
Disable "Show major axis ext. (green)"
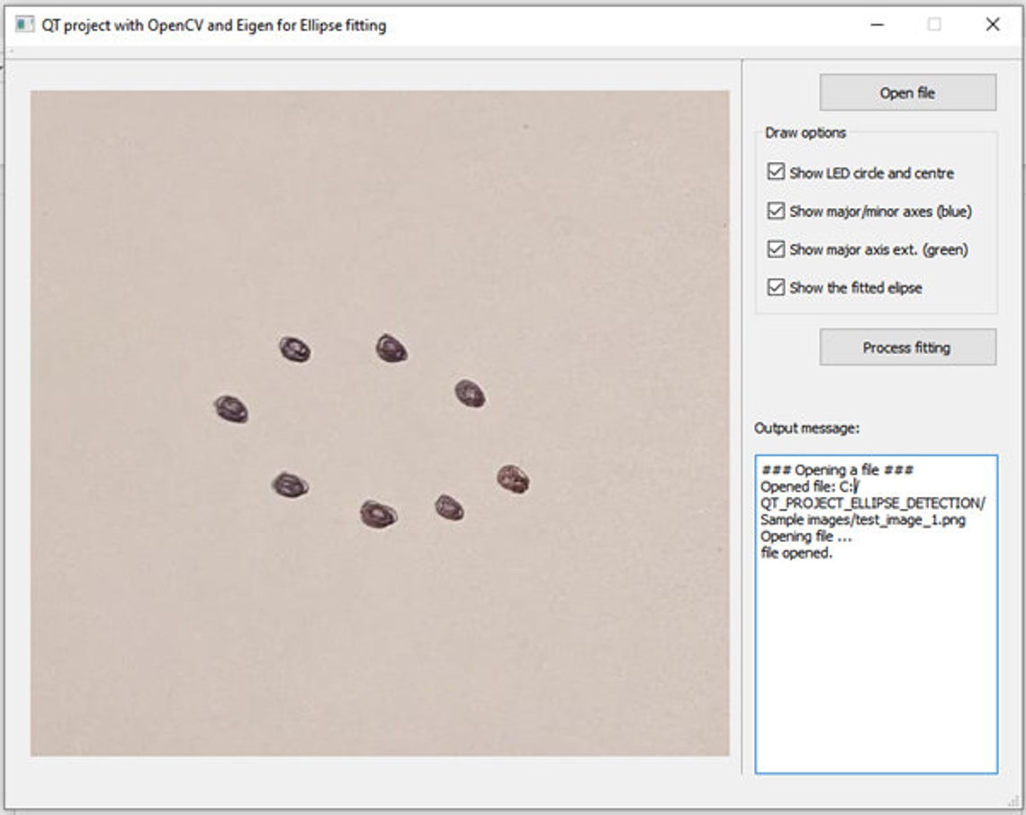click(776, 250)
